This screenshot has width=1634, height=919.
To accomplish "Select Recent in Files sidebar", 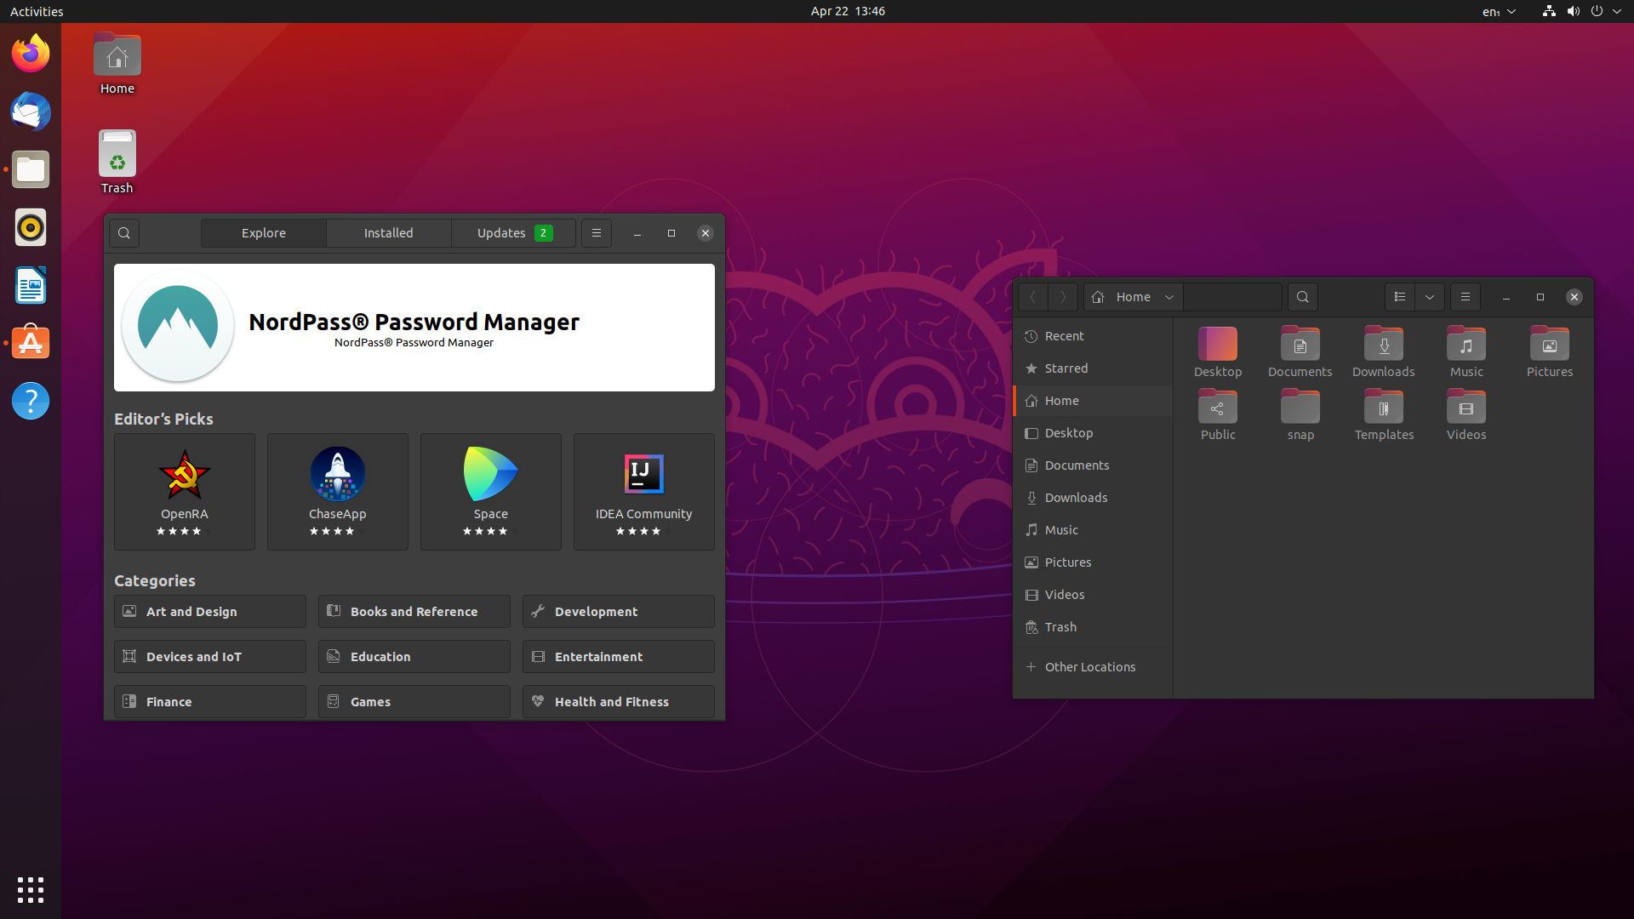I will (1093, 336).
